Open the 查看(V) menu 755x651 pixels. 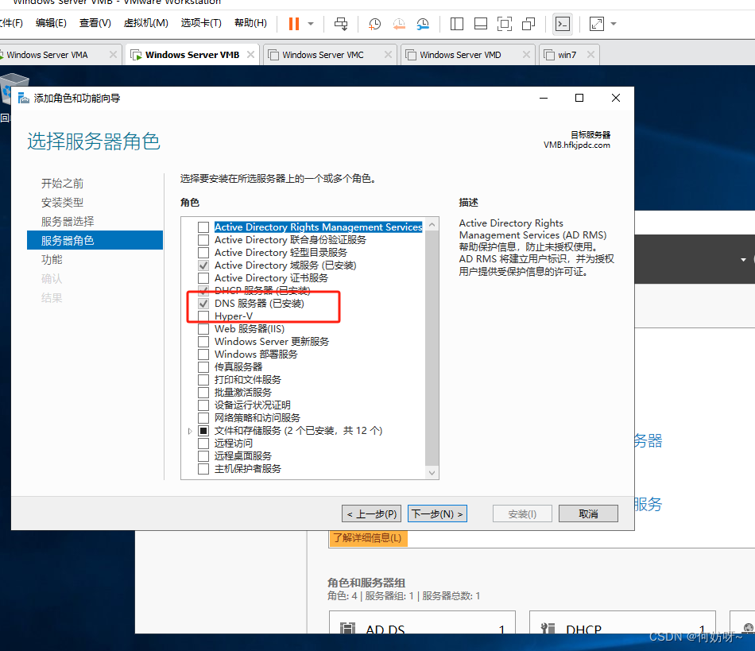[x=95, y=23]
